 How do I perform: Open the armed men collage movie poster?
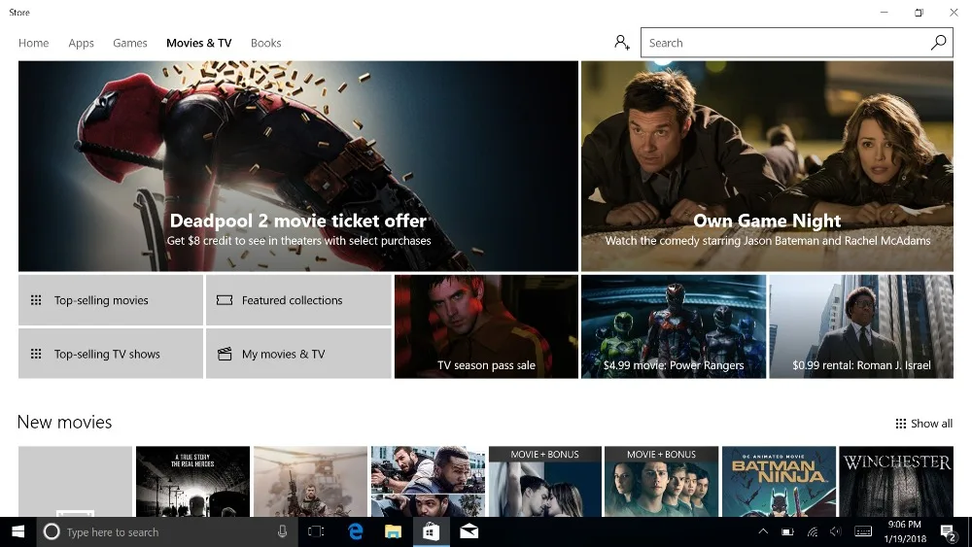[x=429, y=481]
